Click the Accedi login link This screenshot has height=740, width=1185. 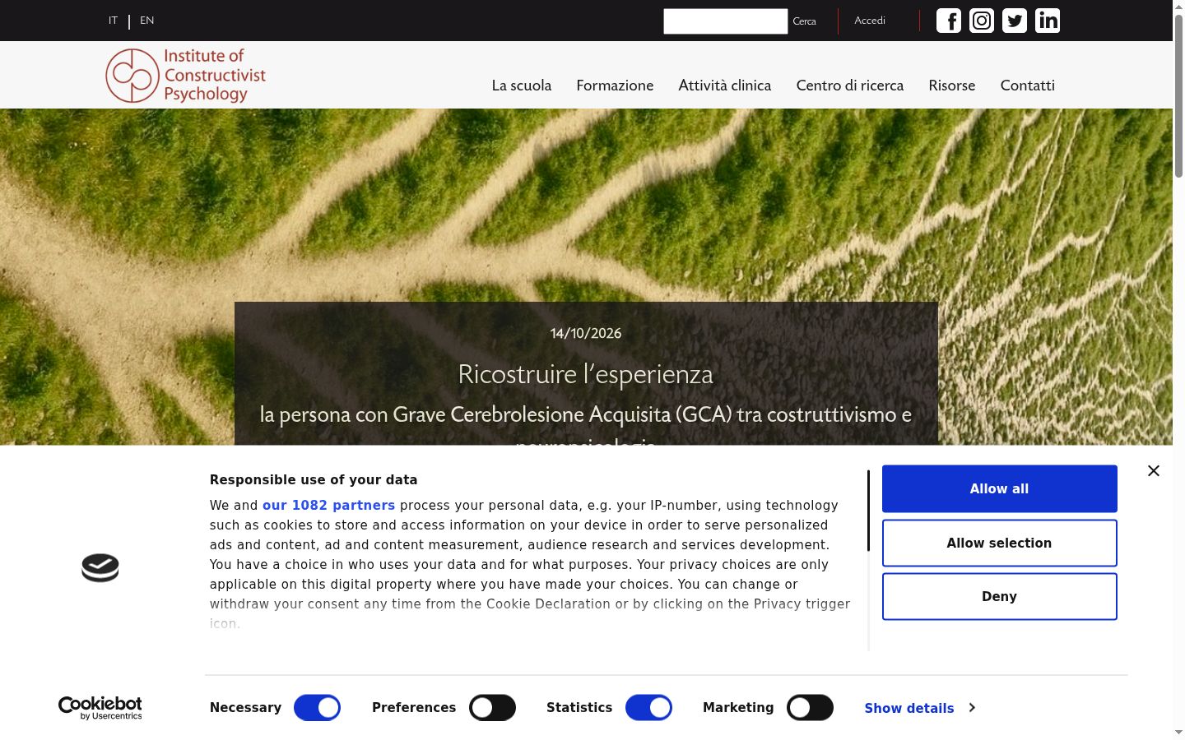(870, 21)
